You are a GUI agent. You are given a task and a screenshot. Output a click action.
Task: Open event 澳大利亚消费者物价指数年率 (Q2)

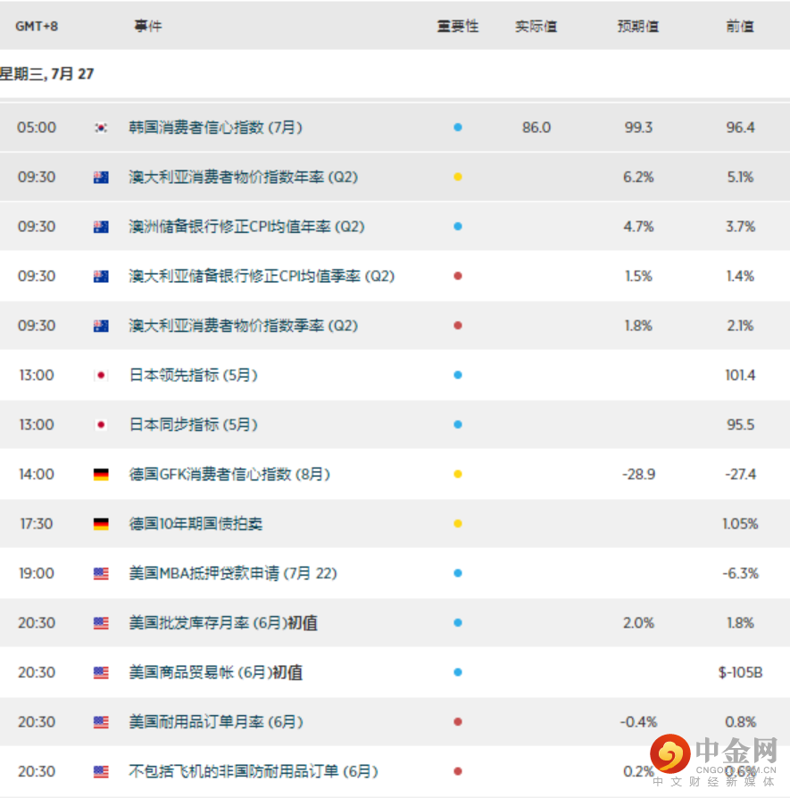244,177
